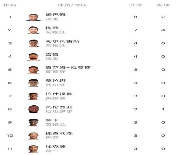The width and height of the screenshot is (176, 155).
Task: Open player name 萨卡
Action: 52,120
